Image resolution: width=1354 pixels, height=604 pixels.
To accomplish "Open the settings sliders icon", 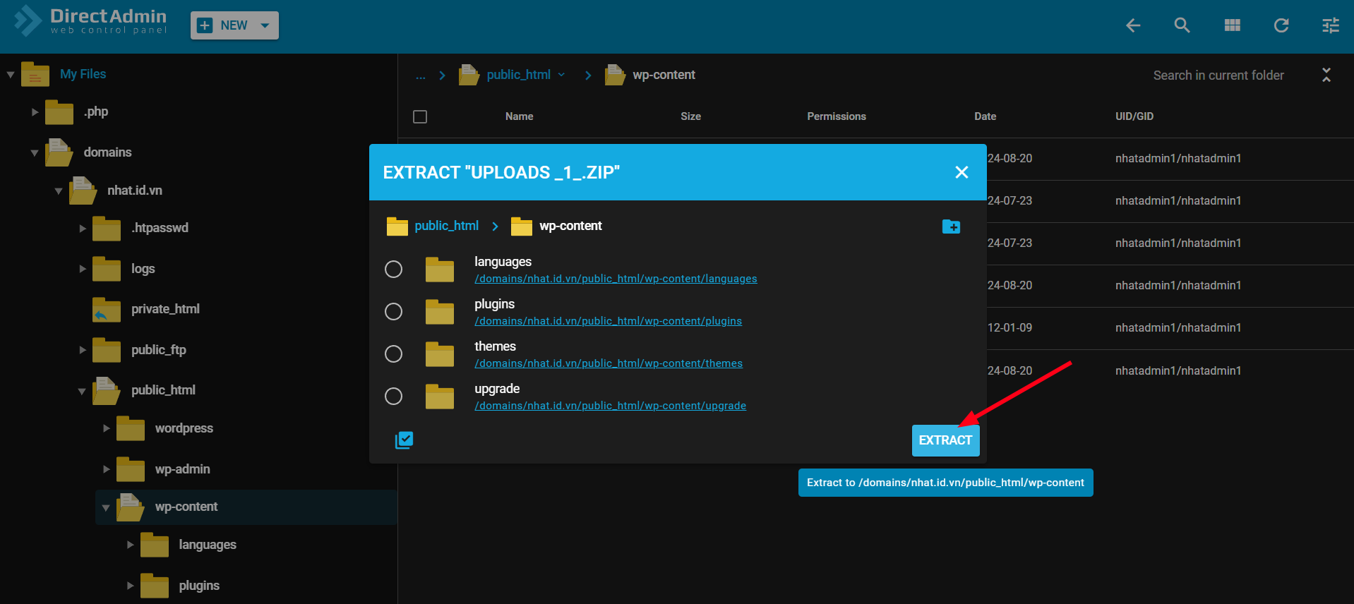I will coord(1331,25).
